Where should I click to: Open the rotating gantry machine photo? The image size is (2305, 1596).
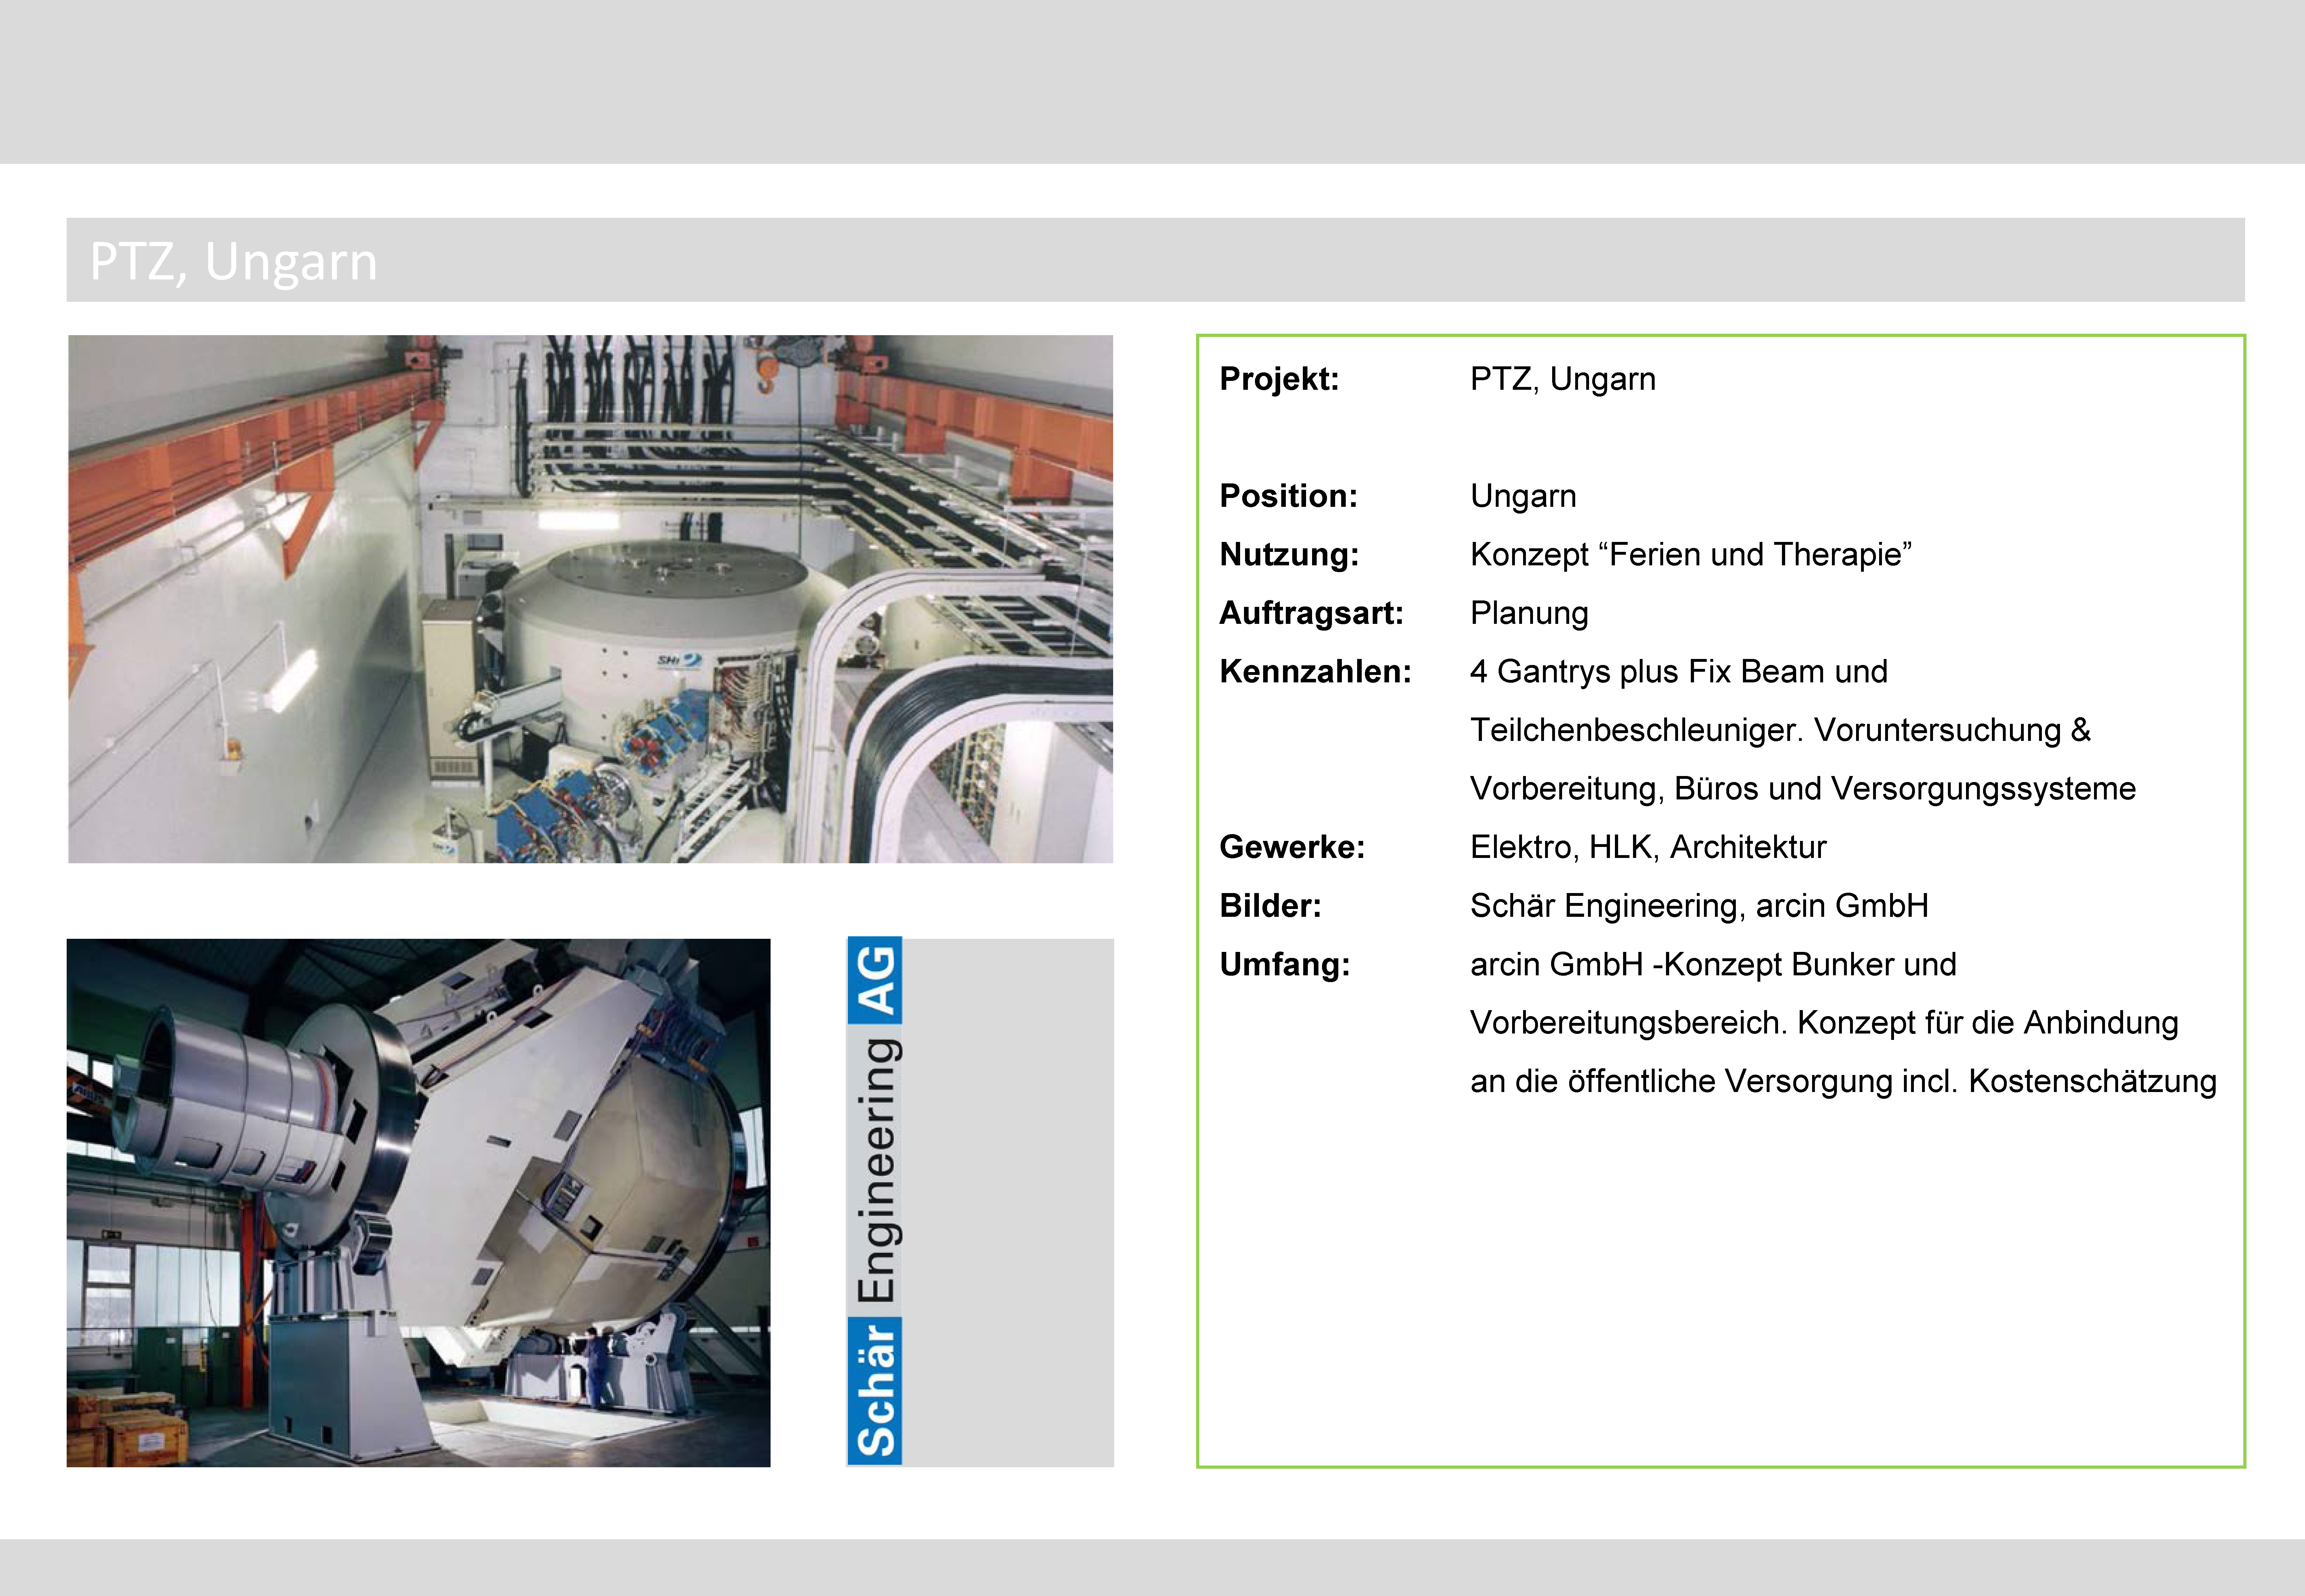click(419, 1203)
